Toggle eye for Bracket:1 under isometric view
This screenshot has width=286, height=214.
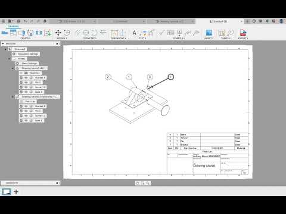(x=26, y=106)
